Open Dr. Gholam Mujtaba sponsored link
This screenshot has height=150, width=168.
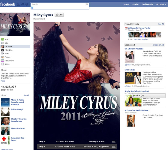[134, 49]
